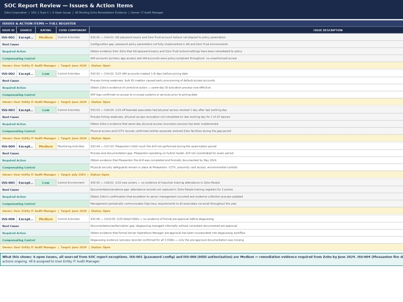Click the Low rating of ISS-005
The width and height of the screenshot is (403, 302).
[46, 182]
